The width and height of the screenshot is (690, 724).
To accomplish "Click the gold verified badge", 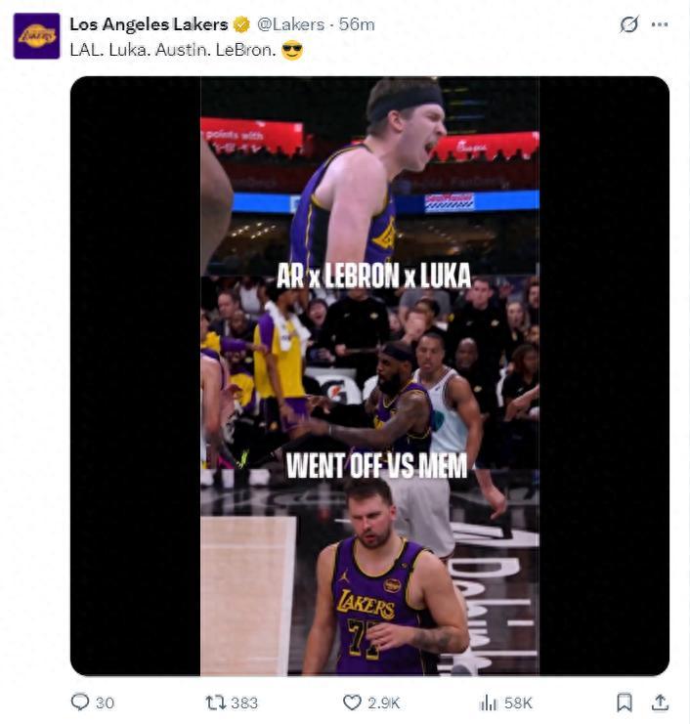I will pos(241,24).
